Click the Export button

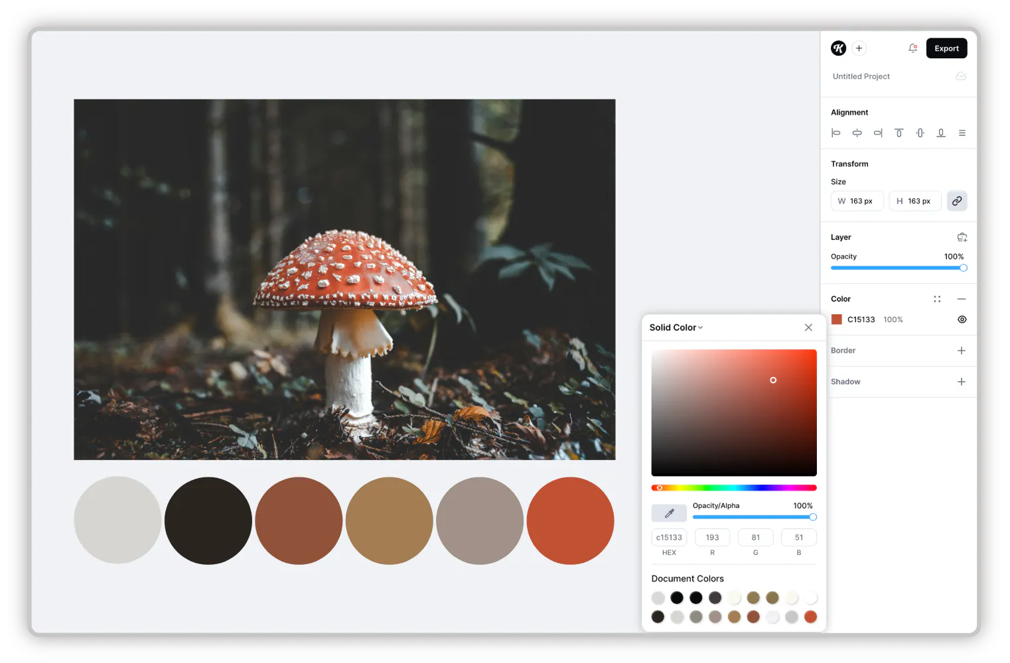pos(946,48)
